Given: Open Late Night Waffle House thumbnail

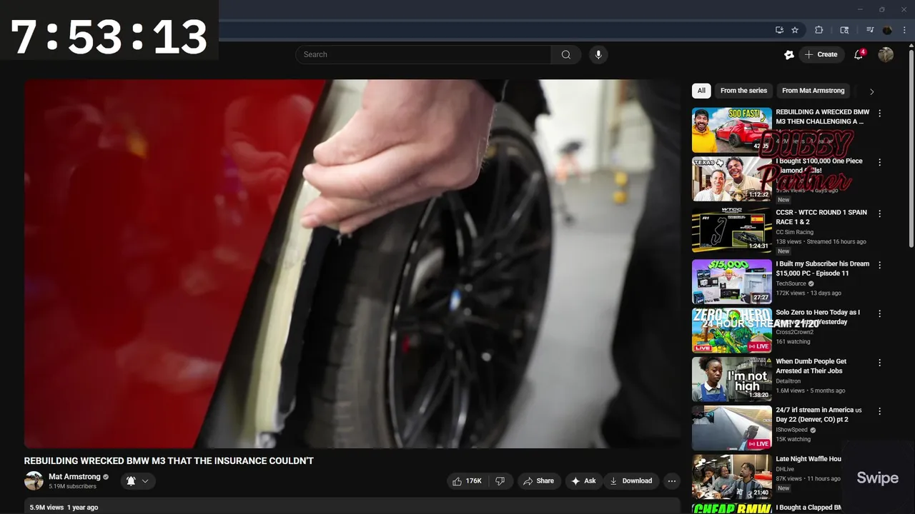Looking at the screenshot, I should 732,476.
